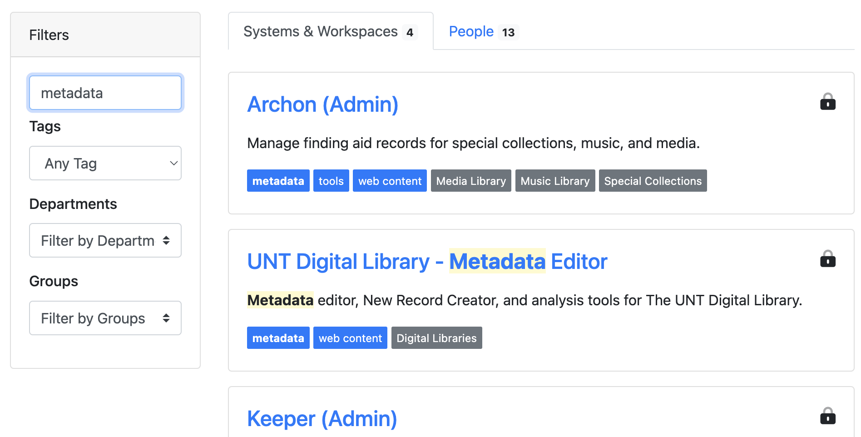Click the Music Library department badge
Image resolution: width=861 pixels, height=437 pixels.
coord(555,181)
